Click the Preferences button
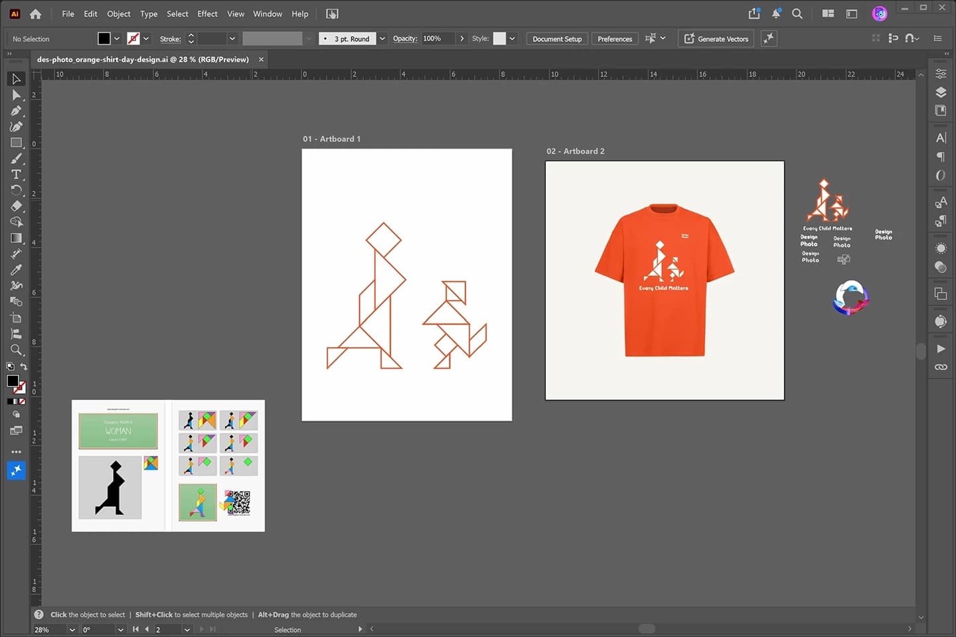 coord(615,38)
